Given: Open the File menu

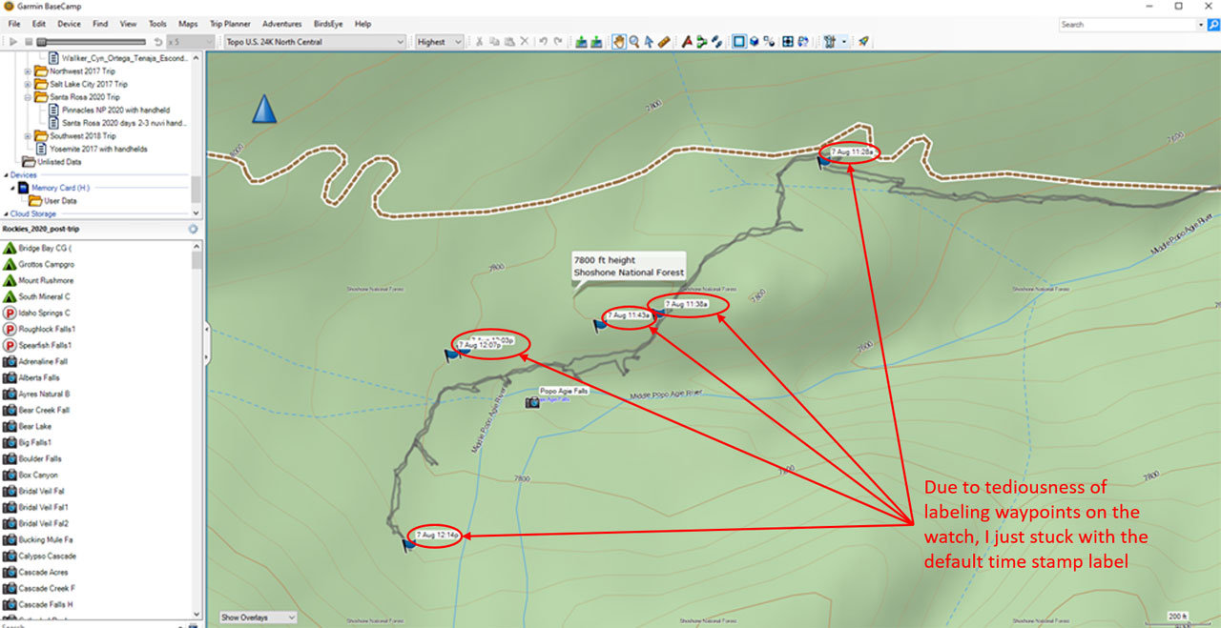Looking at the screenshot, I should pyautogui.click(x=13, y=24).
